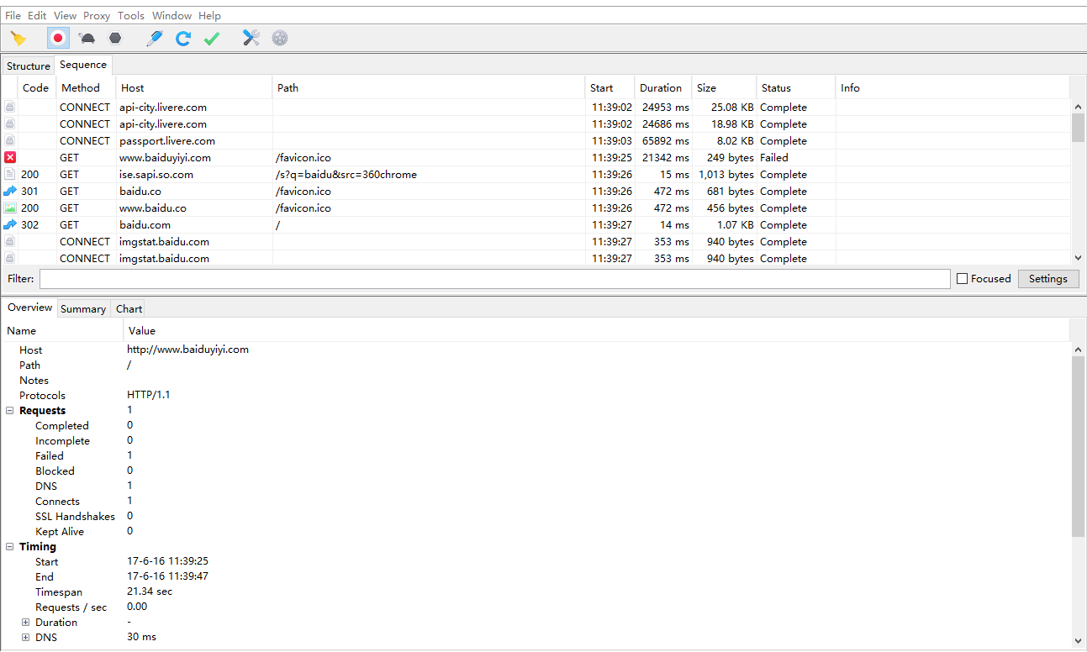Screen dimensions: 1087x652
Task: Click the overview panel scroll-up arrow
Action: pyautogui.click(x=1078, y=349)
